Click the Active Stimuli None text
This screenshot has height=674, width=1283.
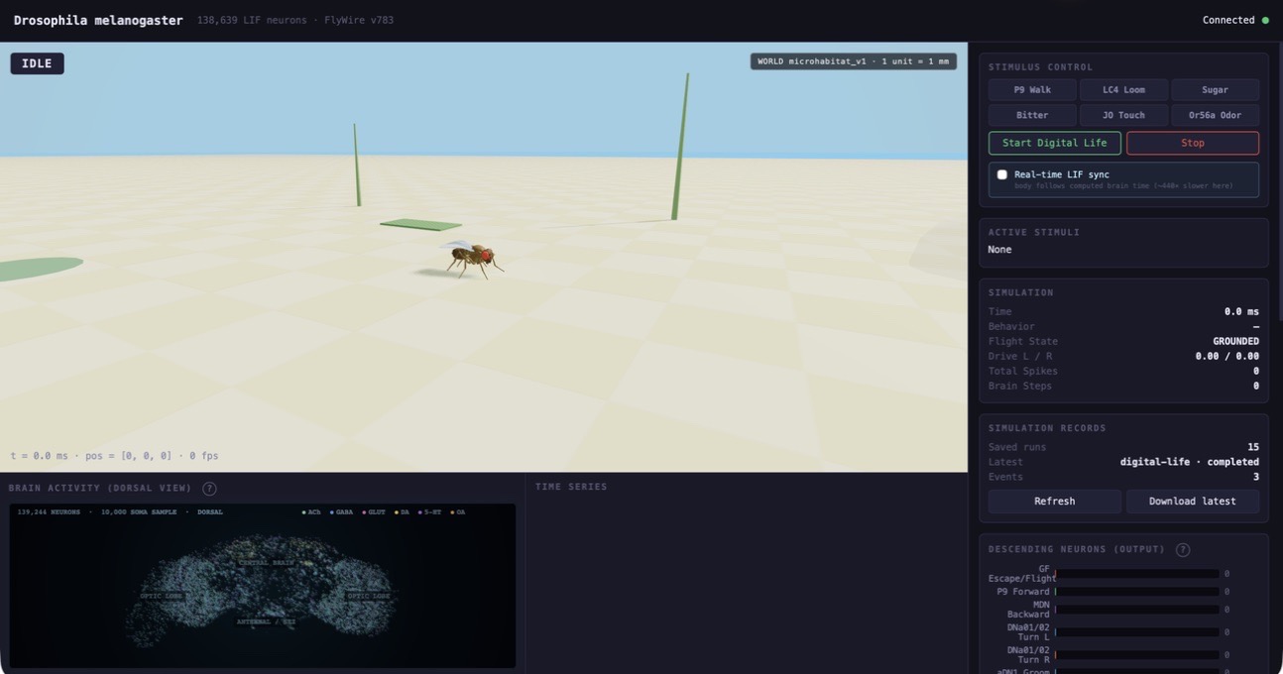[x=999, y=250]
